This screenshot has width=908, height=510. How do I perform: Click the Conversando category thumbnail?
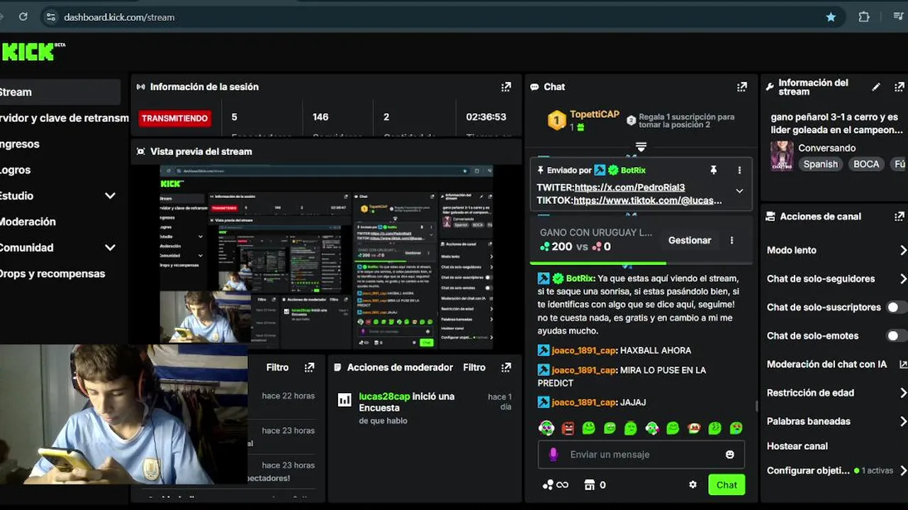pos(782,156)
